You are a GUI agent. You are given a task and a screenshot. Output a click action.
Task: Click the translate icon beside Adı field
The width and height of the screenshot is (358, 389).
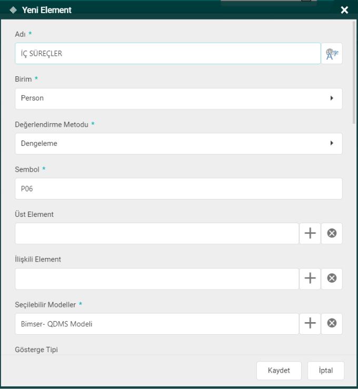click(332, 53)
